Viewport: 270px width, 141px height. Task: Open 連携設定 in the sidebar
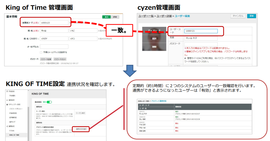(11, 126)
